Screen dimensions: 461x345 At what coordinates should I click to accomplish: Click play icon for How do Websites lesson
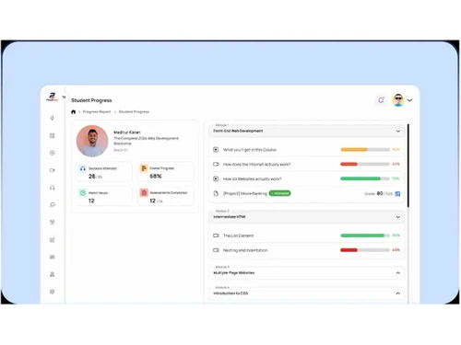tap(216, 178)
